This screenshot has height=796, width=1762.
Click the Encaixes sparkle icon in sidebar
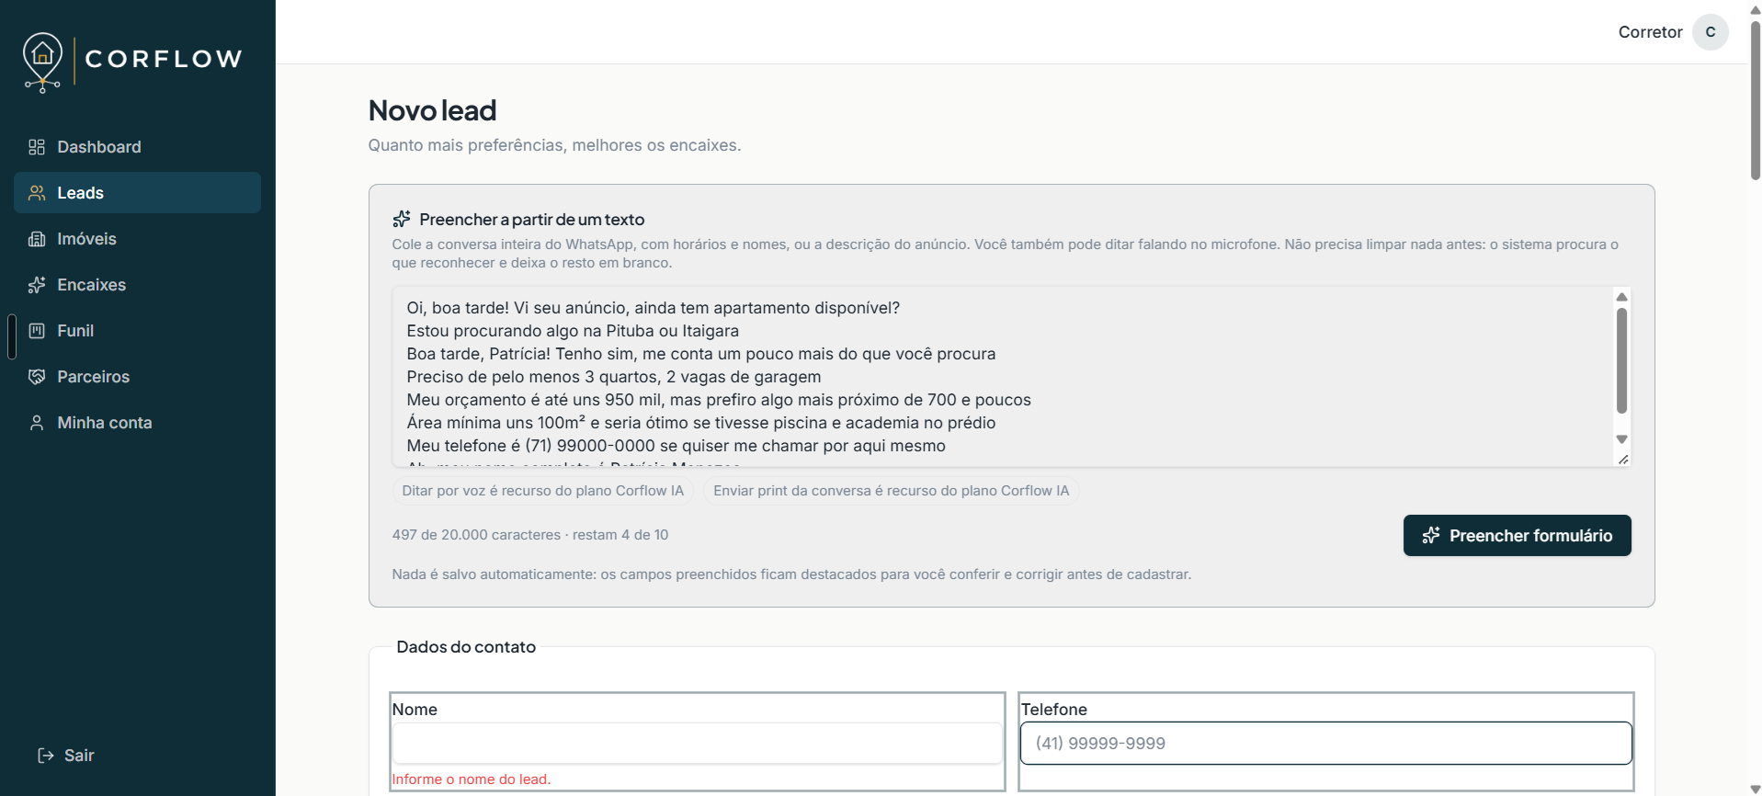pos(37,285)
